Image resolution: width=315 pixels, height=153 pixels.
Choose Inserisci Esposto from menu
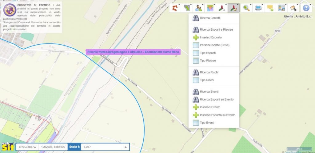coord(210,37)
